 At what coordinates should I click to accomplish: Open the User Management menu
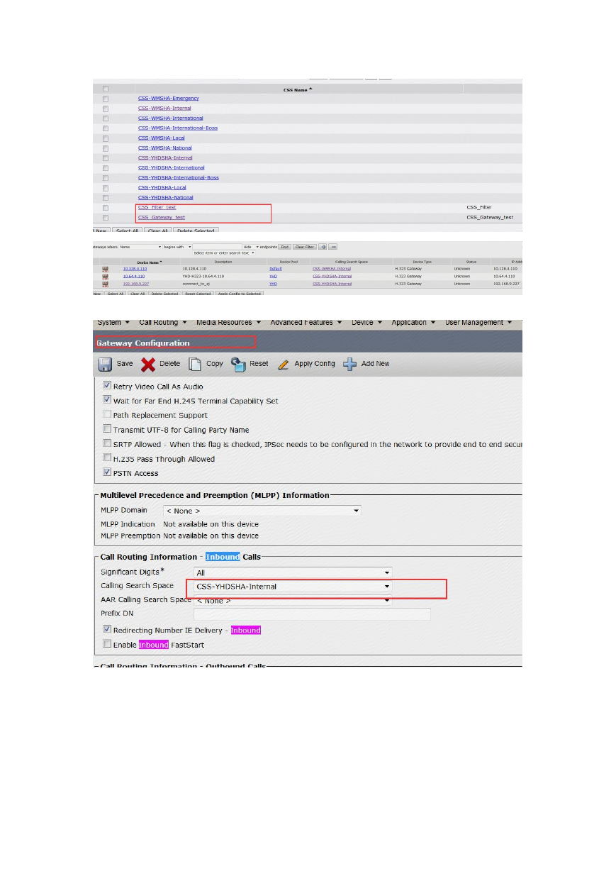(478, 322)
